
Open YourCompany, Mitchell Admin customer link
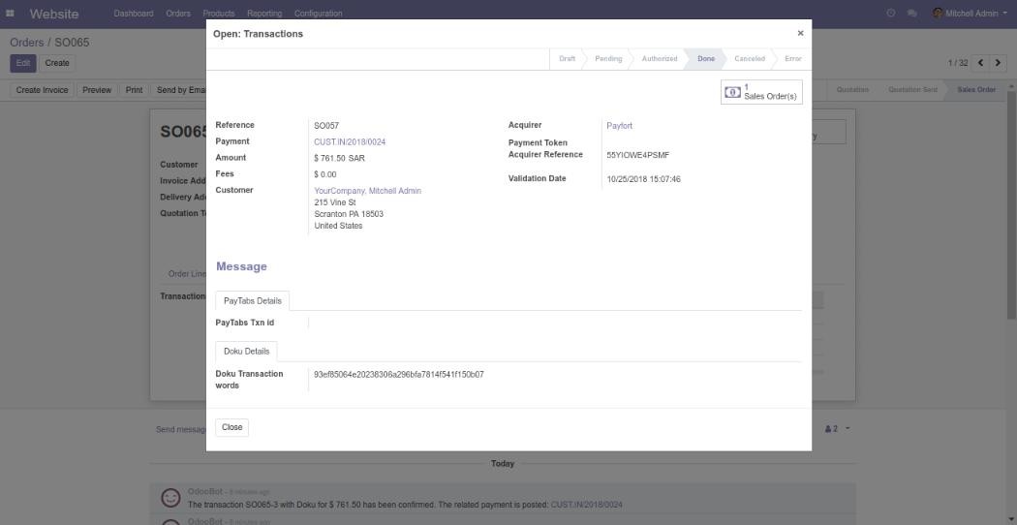tap(368, 191)
